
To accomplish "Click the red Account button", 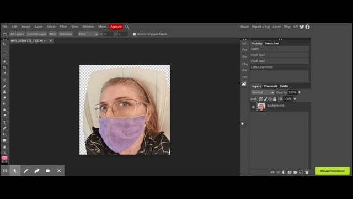I will tap(116, 27).
